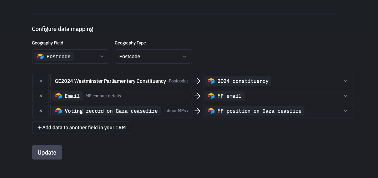Open the MP email destination field chevron
Screen dimensions: 378x178
point(345,96)
